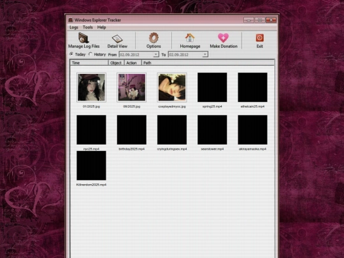Click the 01/2025.jpg file name
This screenshot has height=258, width=344.
click(x=91, y=106)
